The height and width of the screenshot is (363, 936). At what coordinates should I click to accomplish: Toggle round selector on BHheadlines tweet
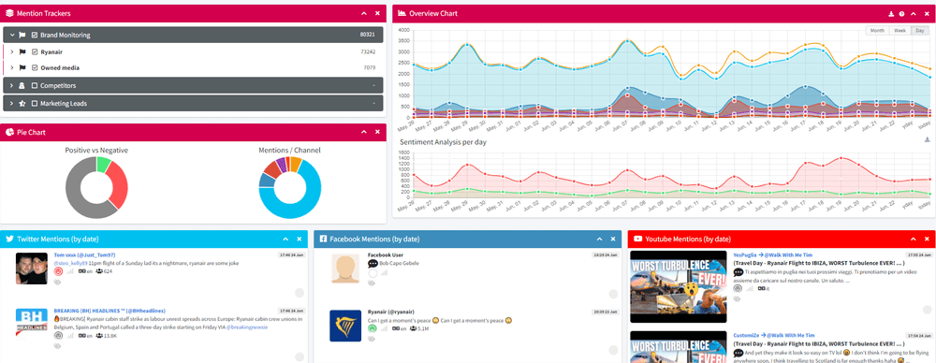(x=300, y=357)
